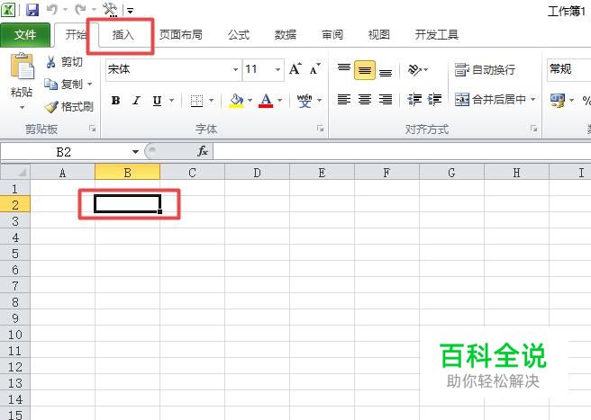Select align text left icon
The height and width of the screenshot is (420, 591).
click(x=344, y=100)
